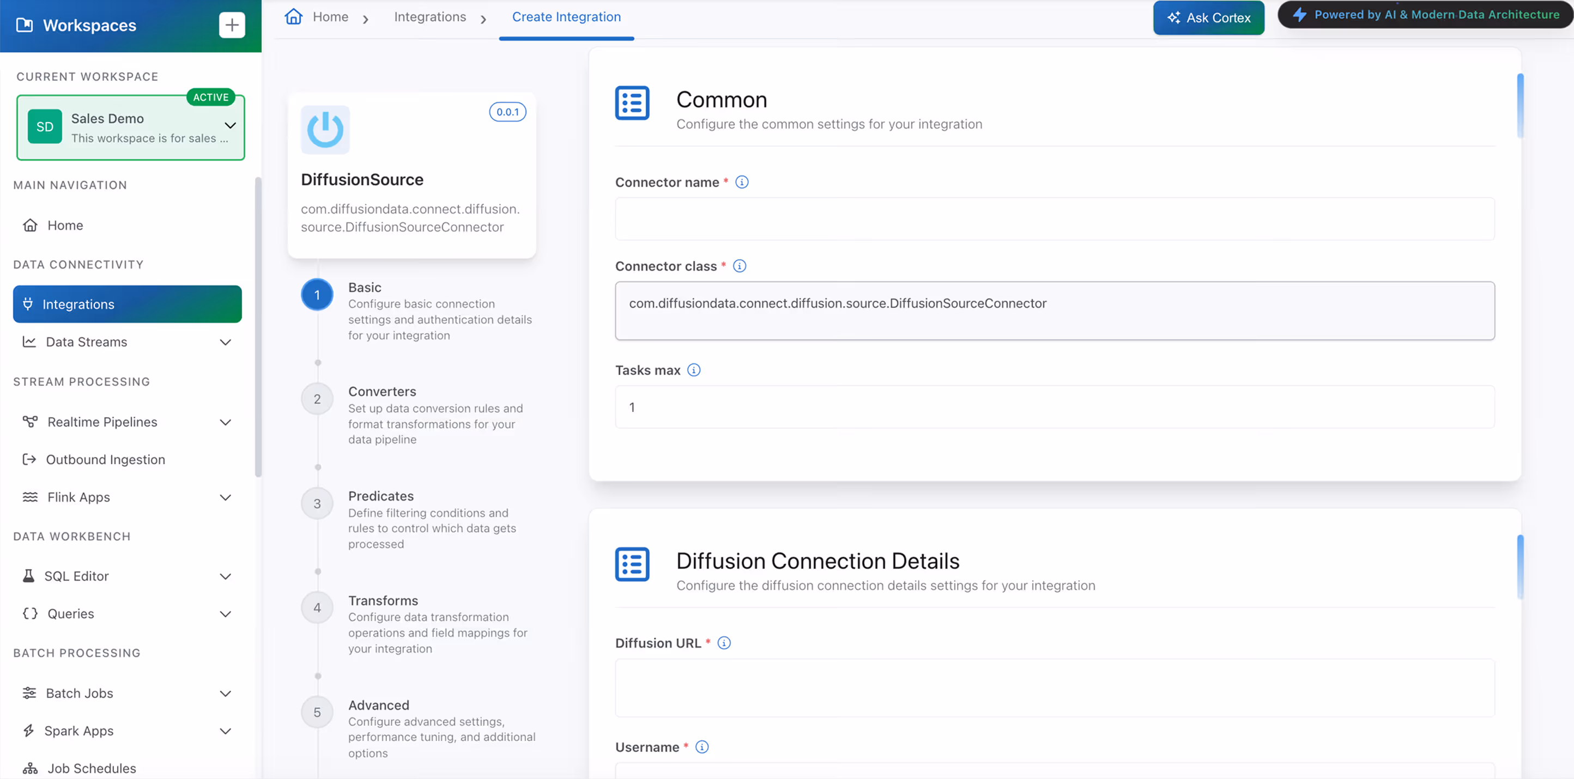Click the DiffusionSource power logo icon
Image resolution: width=1574 pixels, height=779 pixels.
tap(325, 130)
